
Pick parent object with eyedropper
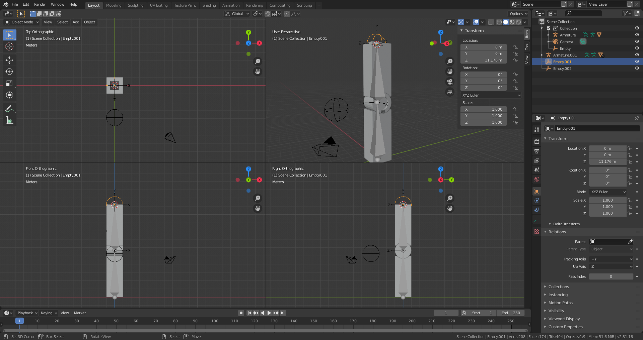coord(630,242)
